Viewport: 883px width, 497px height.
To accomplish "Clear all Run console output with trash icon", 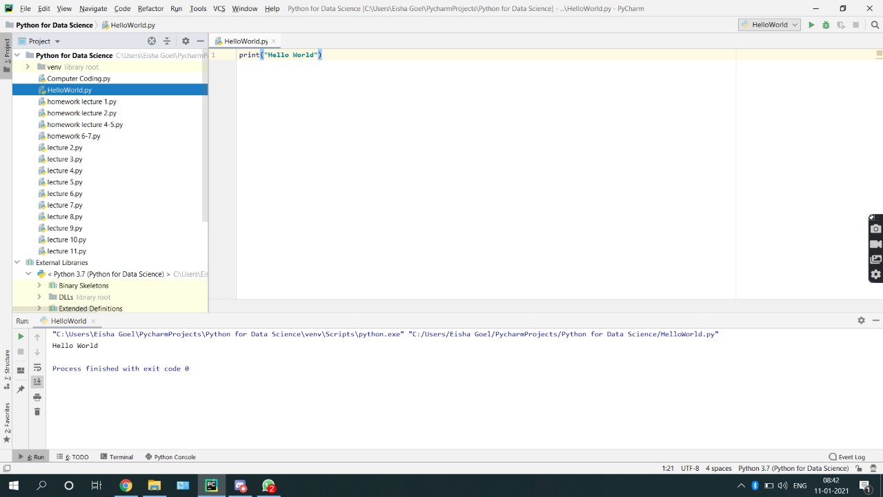I will 37,411.
